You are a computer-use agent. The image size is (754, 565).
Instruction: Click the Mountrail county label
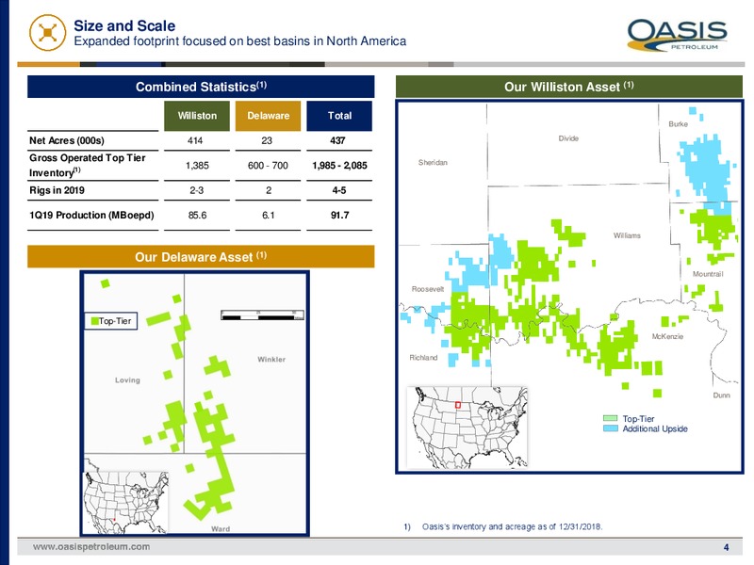(708, 274)
